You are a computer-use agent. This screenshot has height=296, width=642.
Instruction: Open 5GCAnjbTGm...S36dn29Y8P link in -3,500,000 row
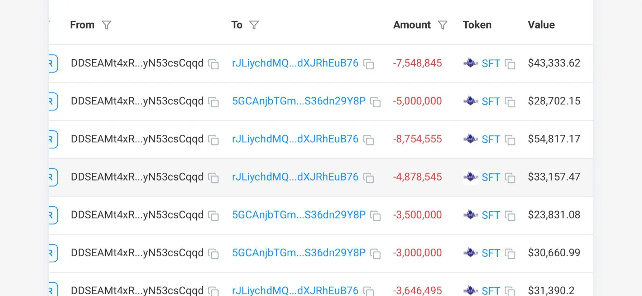299,215
